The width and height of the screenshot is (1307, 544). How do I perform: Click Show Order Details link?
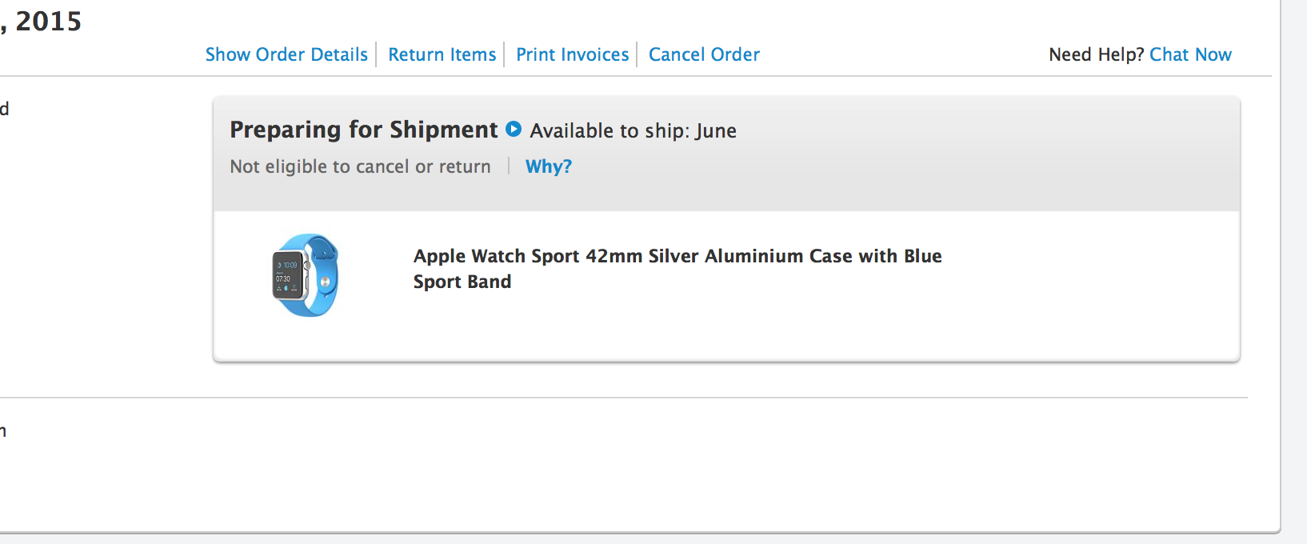[x=286, y=54]
